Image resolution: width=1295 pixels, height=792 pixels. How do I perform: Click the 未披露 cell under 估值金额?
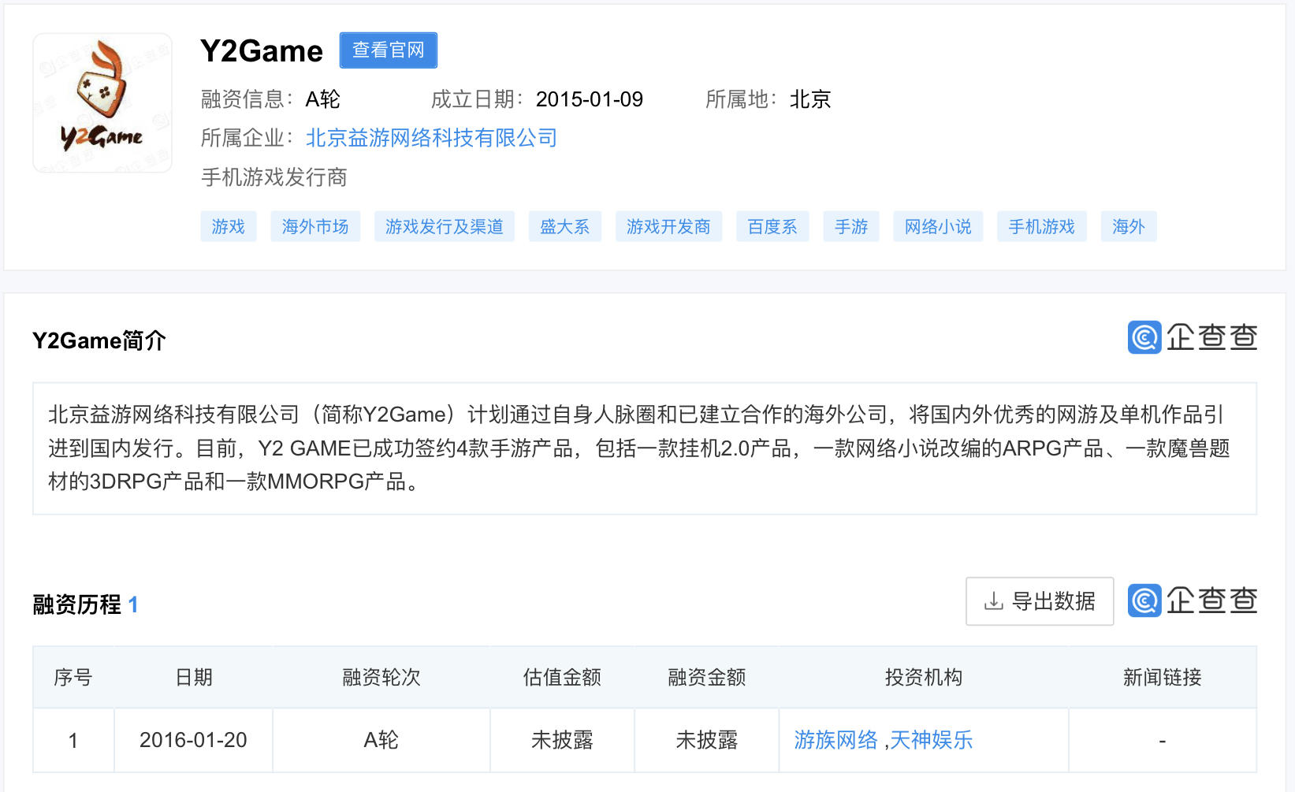point(562,740)
